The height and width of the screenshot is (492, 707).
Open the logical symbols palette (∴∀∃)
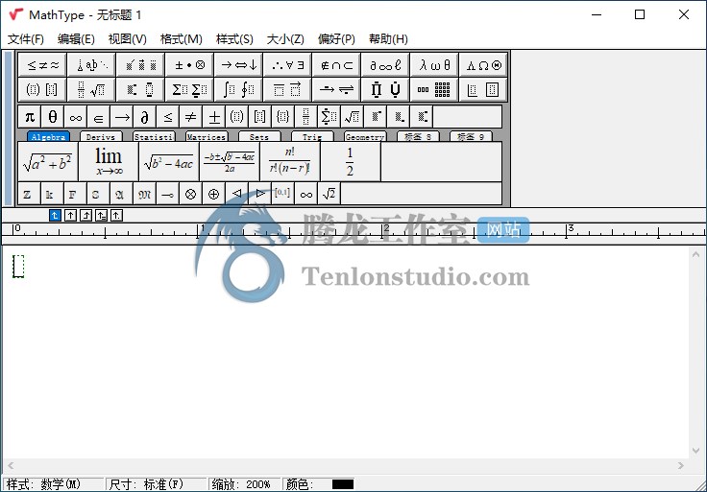(287, 65)
